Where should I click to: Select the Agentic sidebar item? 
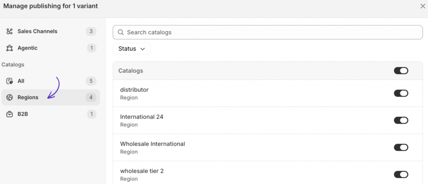pos(51,48)
